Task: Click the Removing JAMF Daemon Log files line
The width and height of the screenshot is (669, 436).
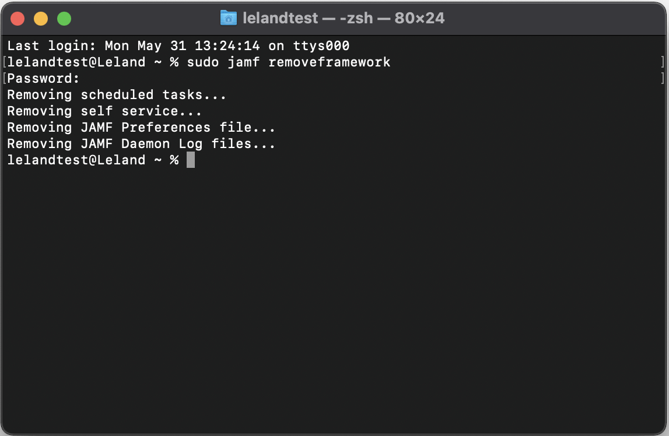Action: tap(142, 143)
